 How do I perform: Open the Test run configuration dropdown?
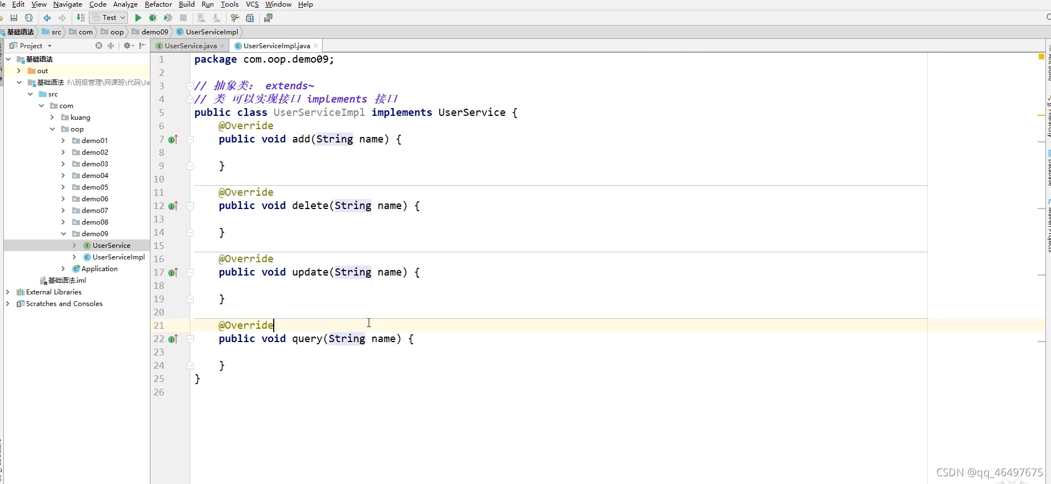coord(109,18)
